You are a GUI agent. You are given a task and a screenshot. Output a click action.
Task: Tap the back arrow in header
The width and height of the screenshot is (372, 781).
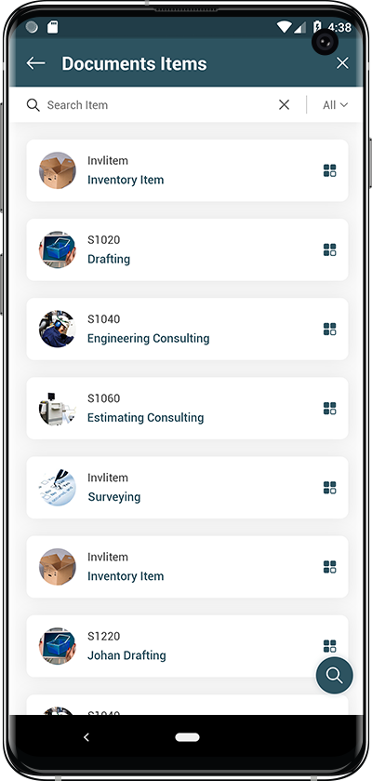[x=36, y=63]
